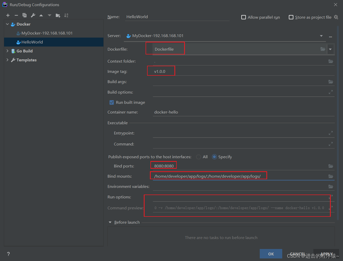Add a new configuration with plus icon
This screenshot has width=343, height=261.
pos(8,15)
